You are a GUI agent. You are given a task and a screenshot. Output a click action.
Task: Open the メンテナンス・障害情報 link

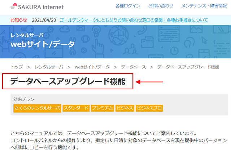click(x=204, y=6)
